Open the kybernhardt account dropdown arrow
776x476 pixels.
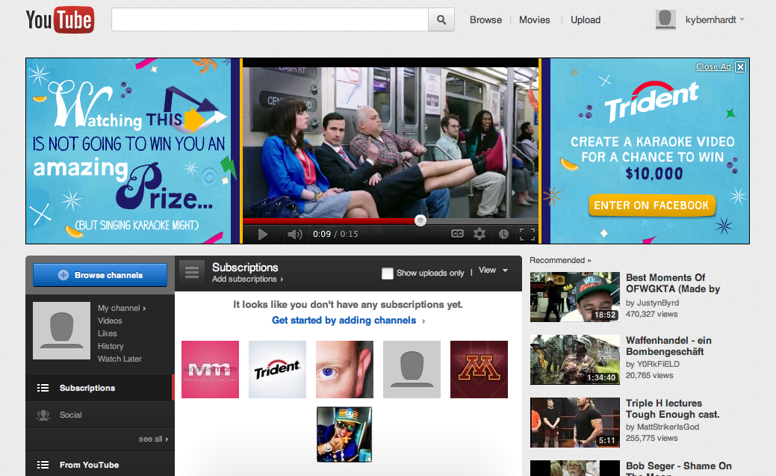(x=742, y=20)
